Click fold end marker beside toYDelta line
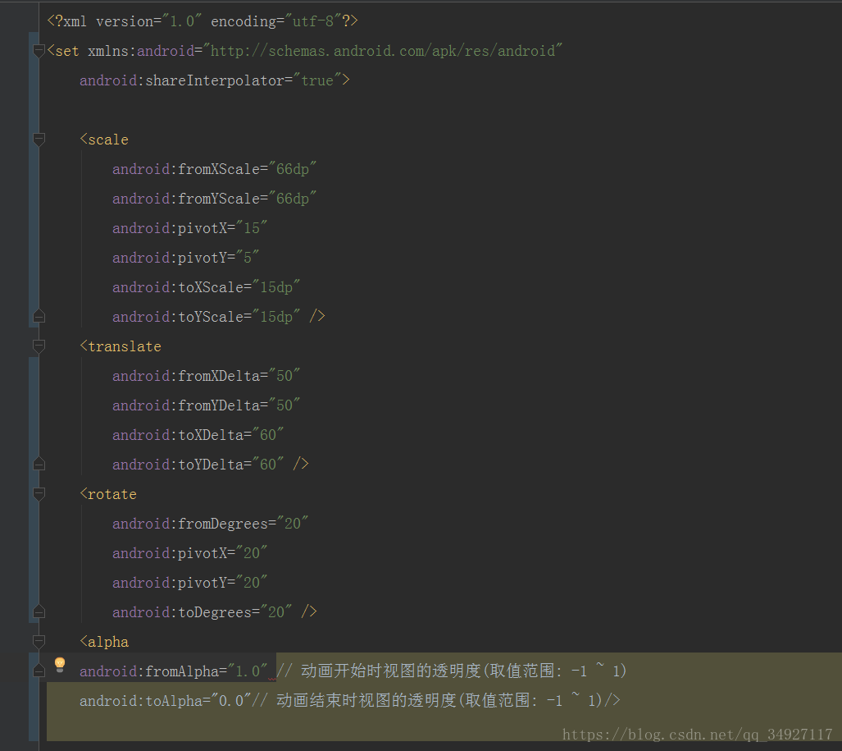This screenshot has width=842, height=751. (x=39, y=464)
